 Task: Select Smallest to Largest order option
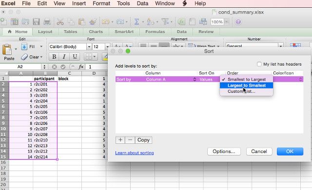[246, 79]
